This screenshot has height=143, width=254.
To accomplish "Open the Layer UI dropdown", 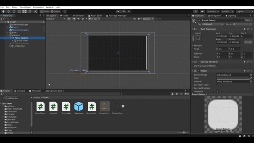I will [x=242, y=24].
